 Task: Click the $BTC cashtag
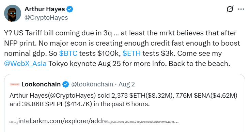click(x=68, y=53)
